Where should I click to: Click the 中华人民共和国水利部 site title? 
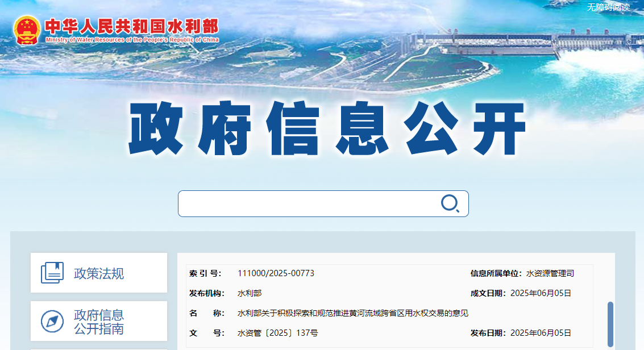pos(131,26)
